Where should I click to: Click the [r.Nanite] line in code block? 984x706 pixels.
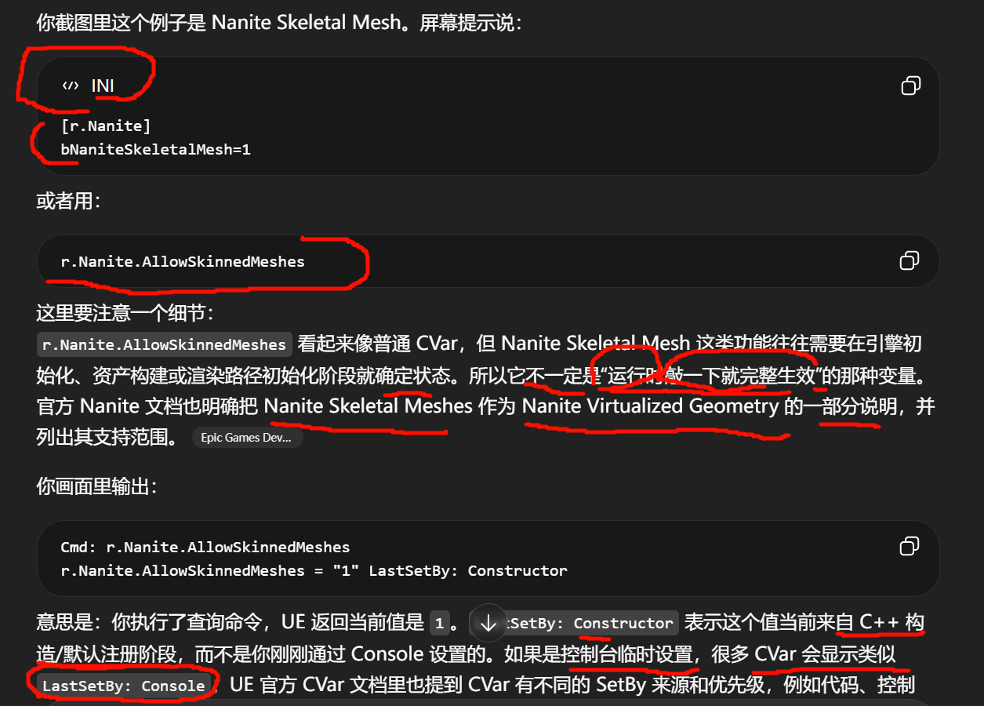(x=106, y=126)
